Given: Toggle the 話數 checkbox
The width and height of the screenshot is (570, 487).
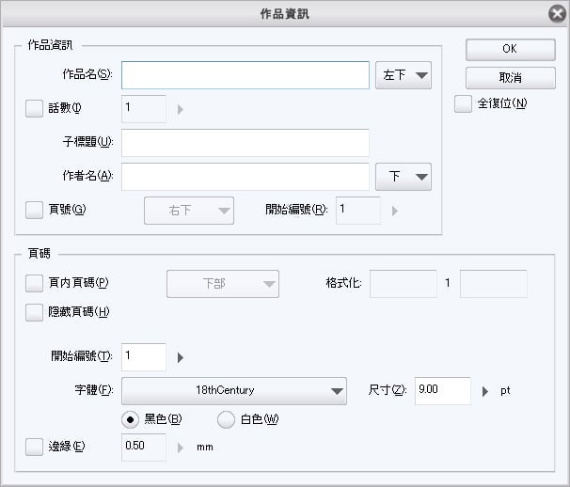Looking at the screenshot, I should tap(35, 108).
